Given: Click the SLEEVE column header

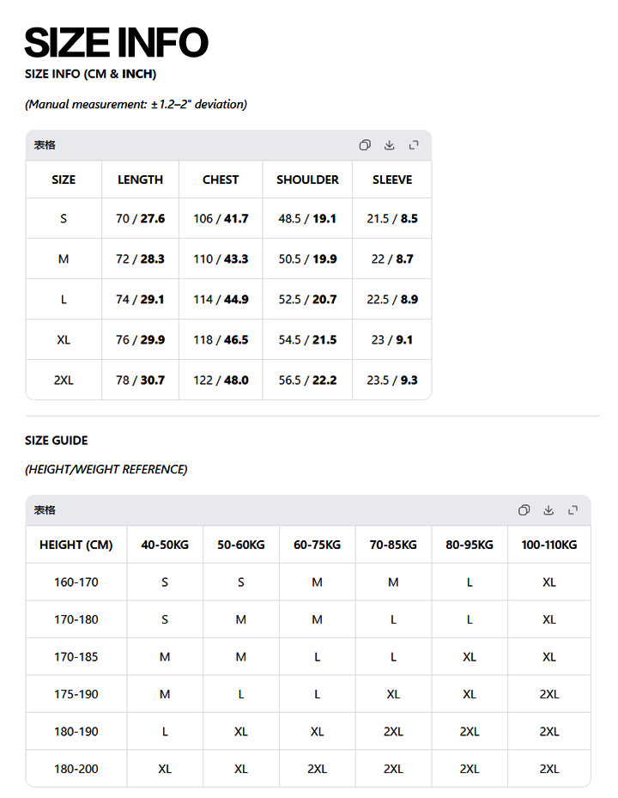Looking at the screenshot, I should pyautogui.click(x=392, y=180).
